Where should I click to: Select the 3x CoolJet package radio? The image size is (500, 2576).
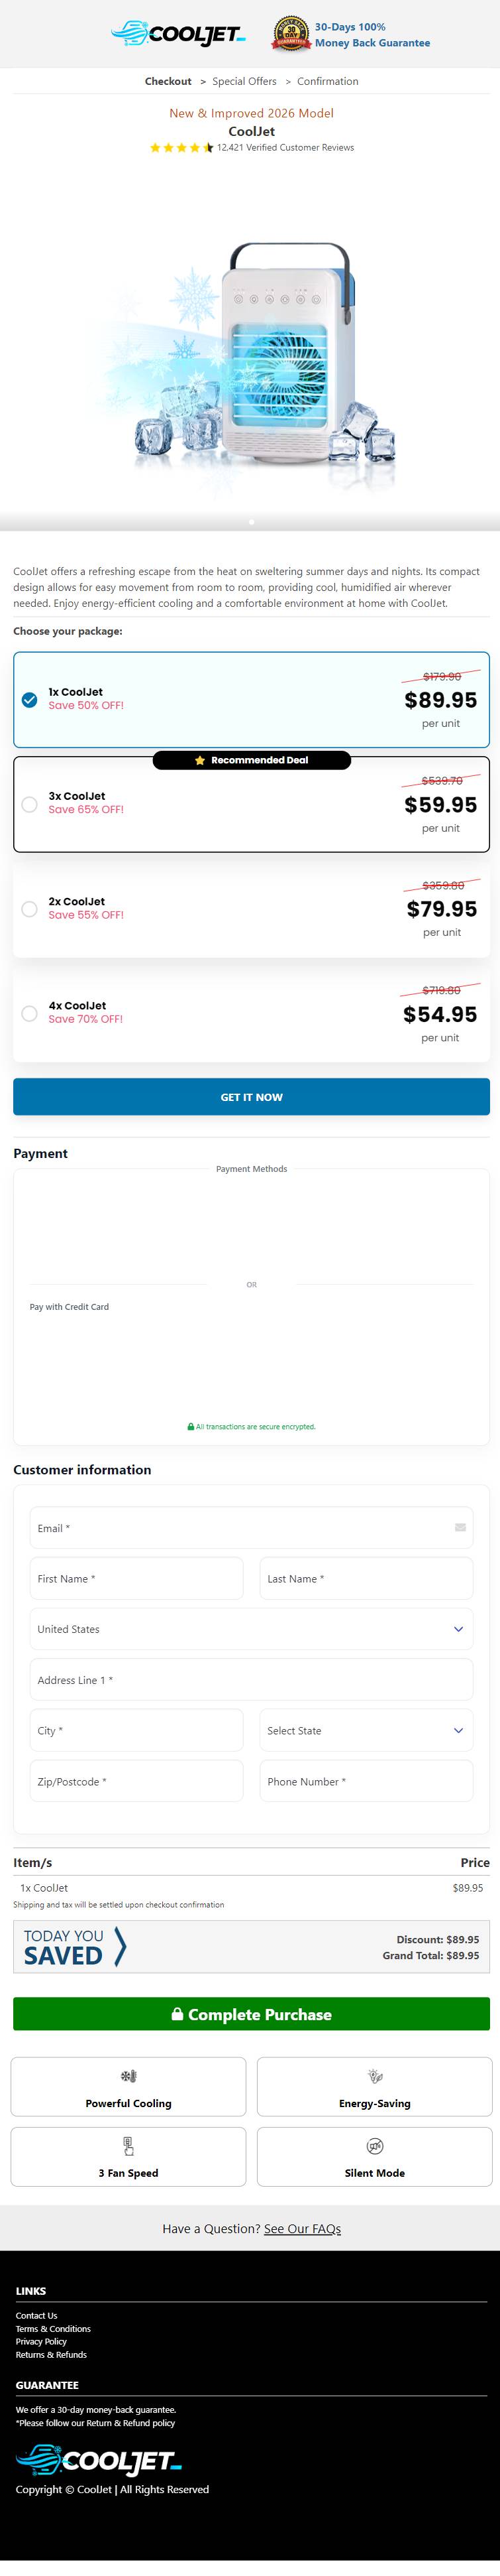pyautogui.click(x=30, y=804)
